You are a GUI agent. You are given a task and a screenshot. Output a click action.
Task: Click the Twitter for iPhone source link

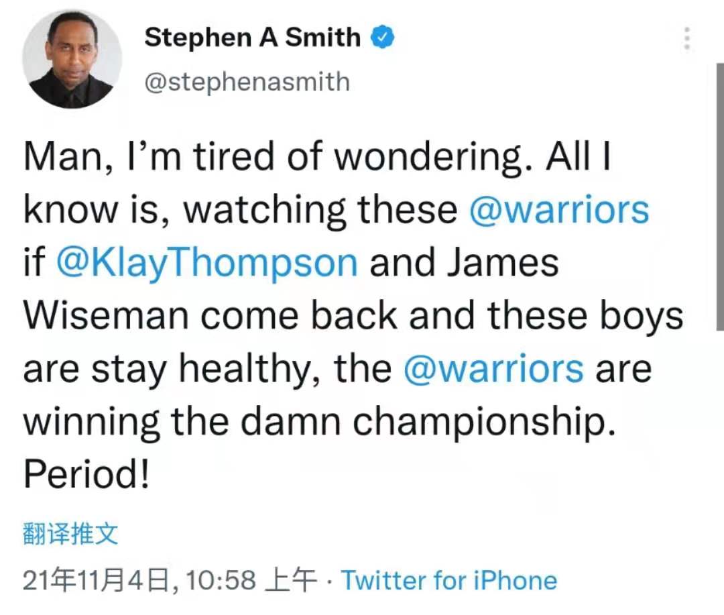[x=448, y=580]
